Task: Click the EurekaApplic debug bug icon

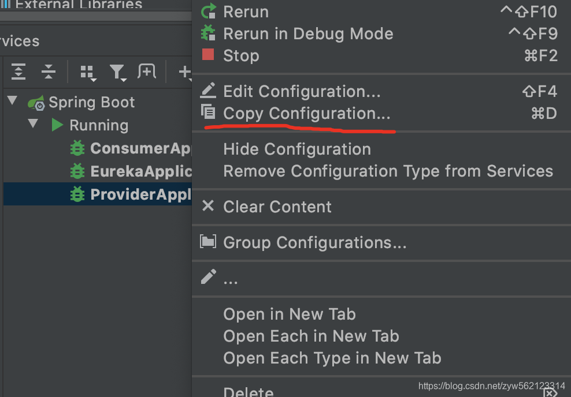Action: click(x=77, y=171)
